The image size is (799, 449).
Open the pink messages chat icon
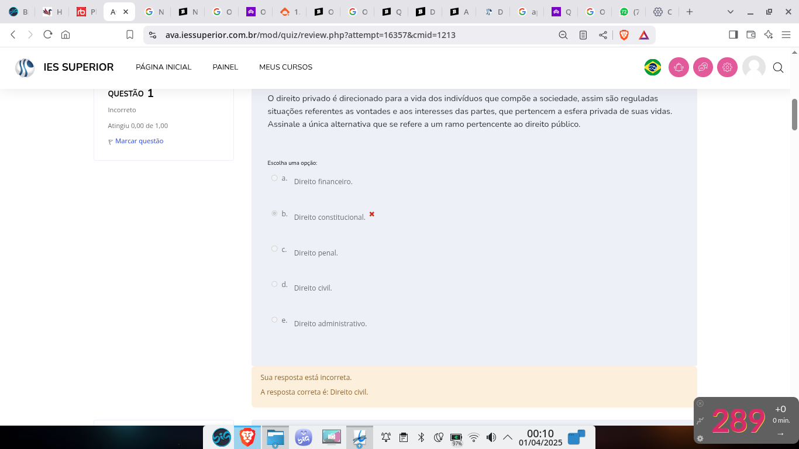click(x=703, y=67)
